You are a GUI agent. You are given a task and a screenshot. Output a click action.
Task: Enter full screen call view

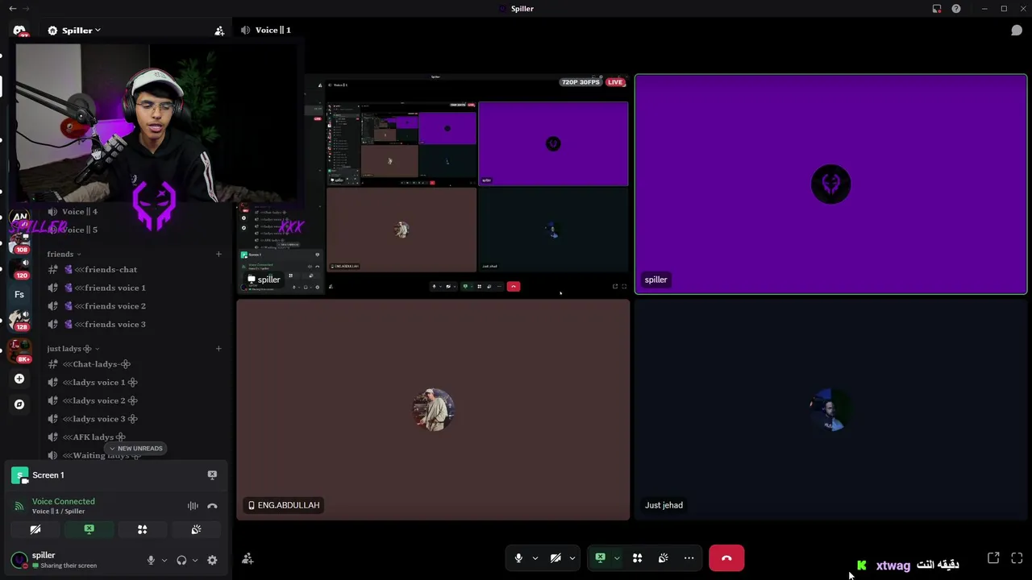[x=1017, y=557]
